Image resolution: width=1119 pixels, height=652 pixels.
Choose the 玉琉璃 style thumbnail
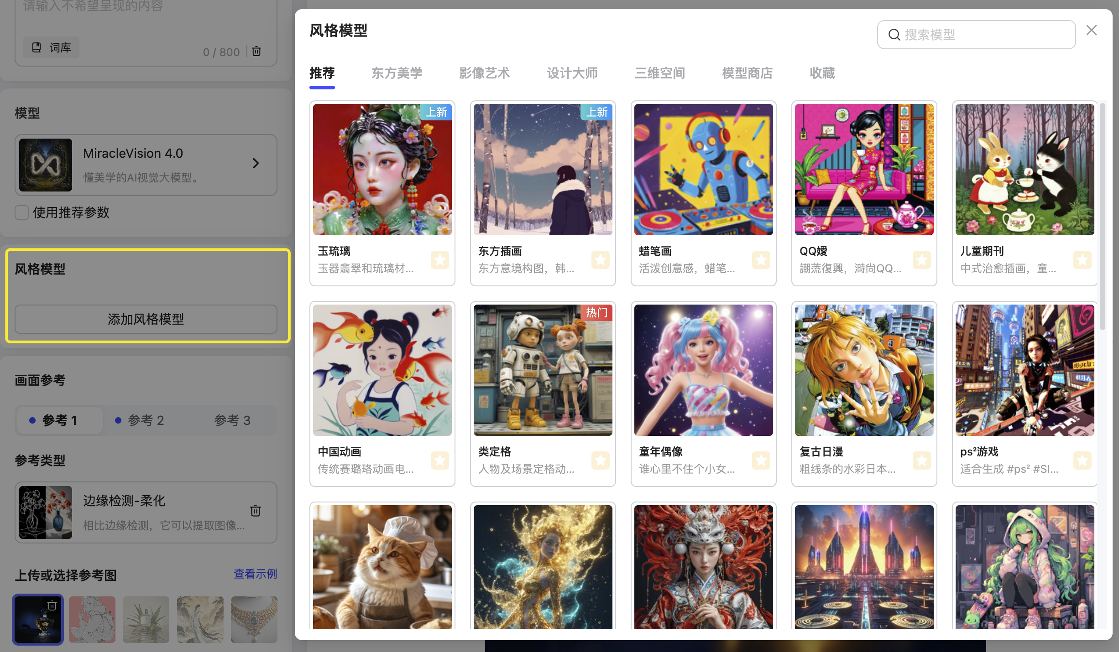382,170
